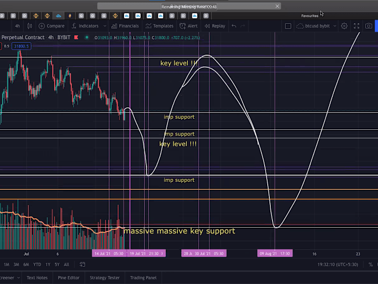This screenshot has width=378, height=284.
Task: Open indicator Templates
Action: (160, 26)
